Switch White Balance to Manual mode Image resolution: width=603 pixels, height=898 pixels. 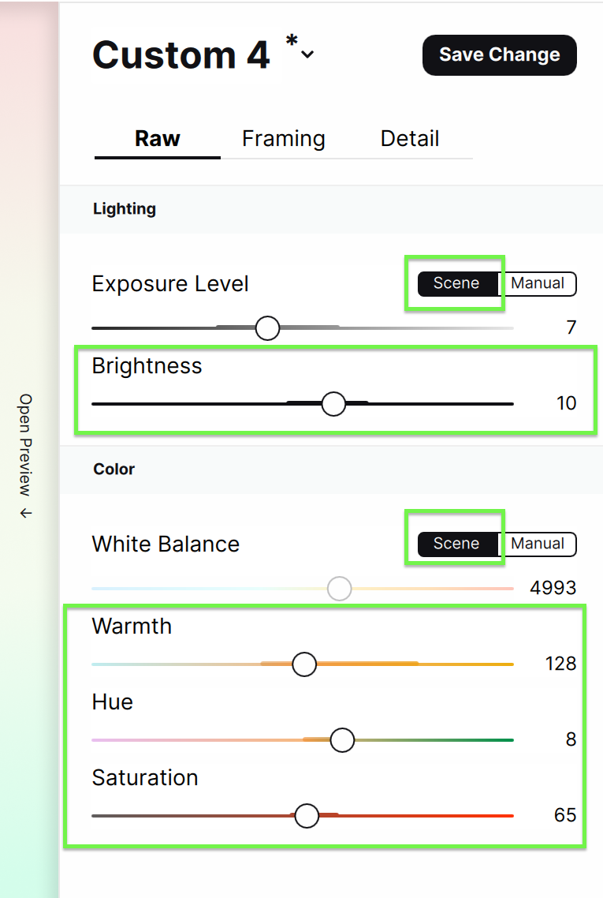pyautogui.click(x=539, y=544)
